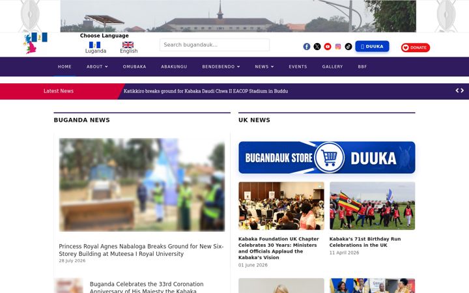Open Princess Royal Agnes Nabaloga article
The width and height of the screenshot is (469, 293).
141,250
